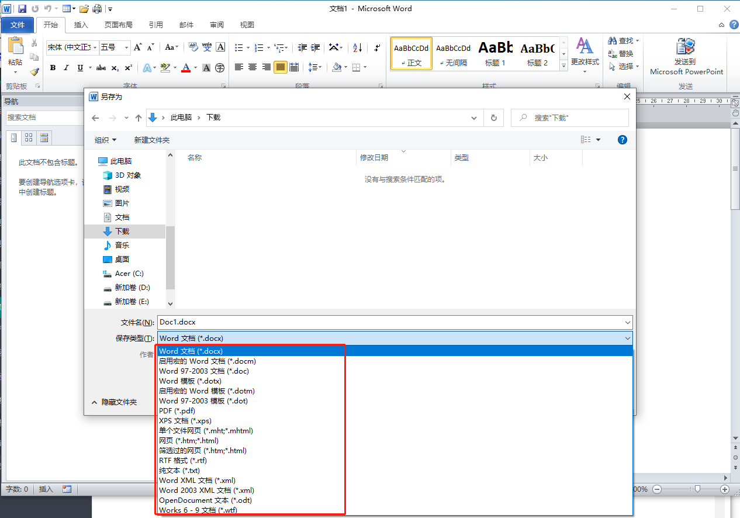Viewport: 740px width, 518px height.
Task: Toggle the highlighted Justify alignment button
Action: [x=281, y=67]
